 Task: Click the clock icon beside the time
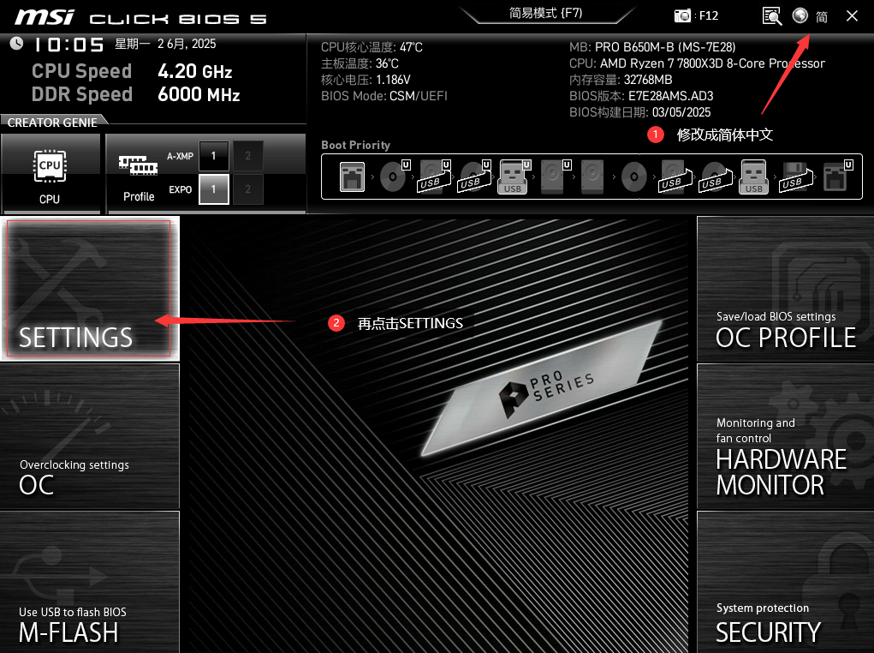[x=16, y=44]
